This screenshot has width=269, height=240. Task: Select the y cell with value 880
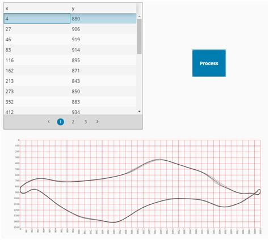[x=103, y=19]
